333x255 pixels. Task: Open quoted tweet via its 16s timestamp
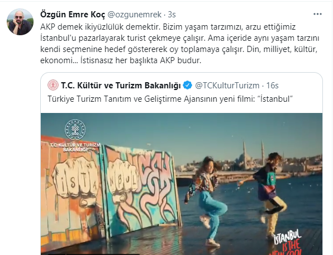[x=272, y=86]
